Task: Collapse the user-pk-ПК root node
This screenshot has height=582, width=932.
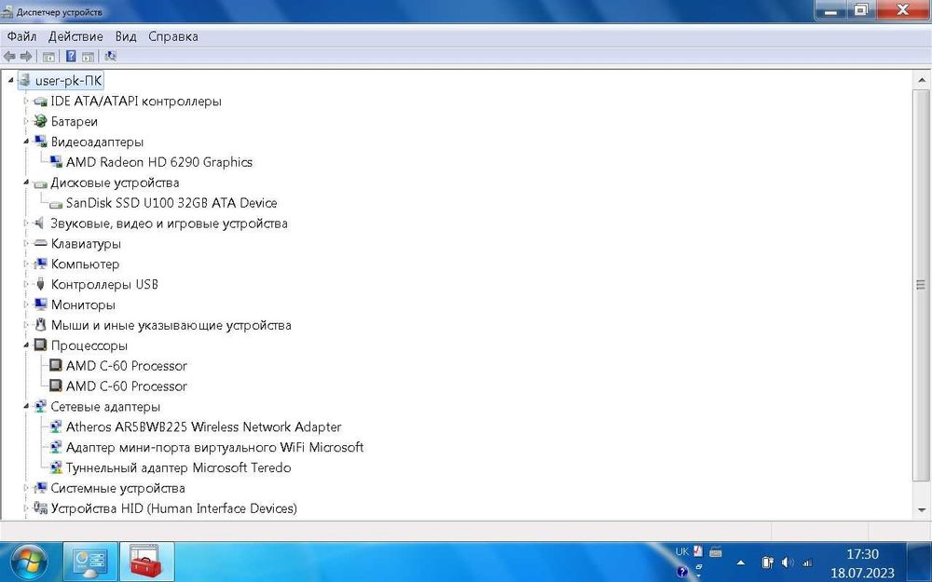Action: coord(10,79)
